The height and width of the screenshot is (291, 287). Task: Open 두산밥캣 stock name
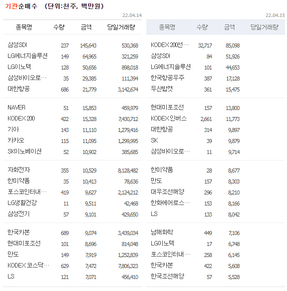point(162,89)
